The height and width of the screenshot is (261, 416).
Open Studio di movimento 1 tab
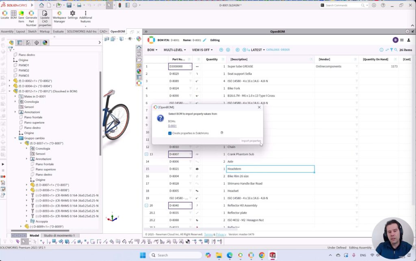click(x=59, y=235)
